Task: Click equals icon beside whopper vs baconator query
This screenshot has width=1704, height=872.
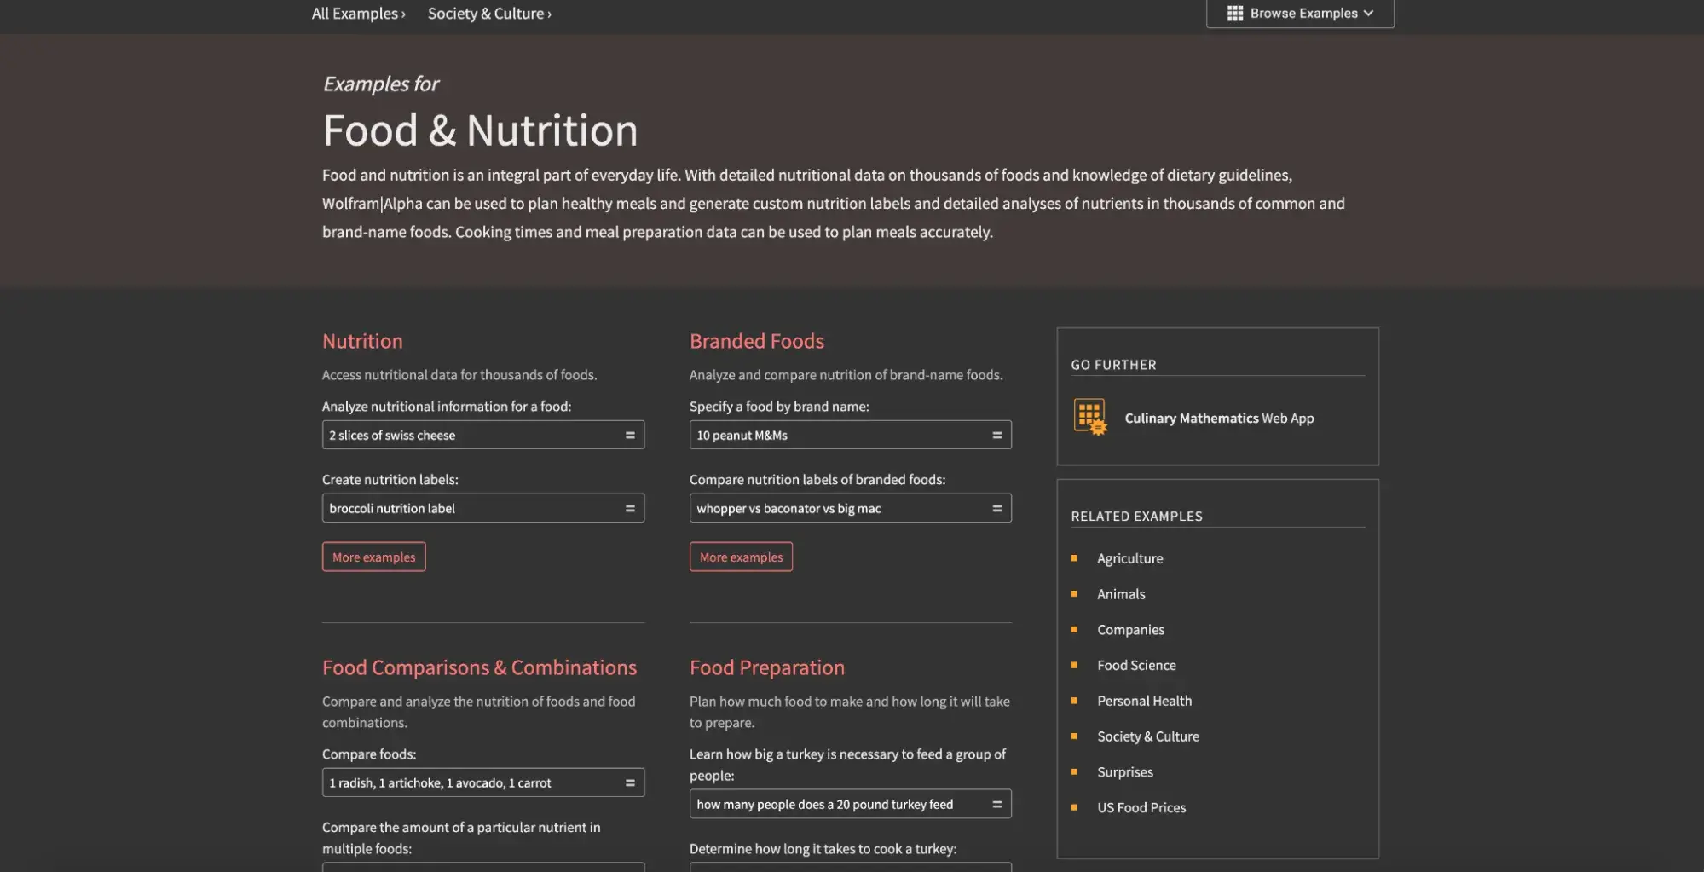Action: click(x=996, y=508)
